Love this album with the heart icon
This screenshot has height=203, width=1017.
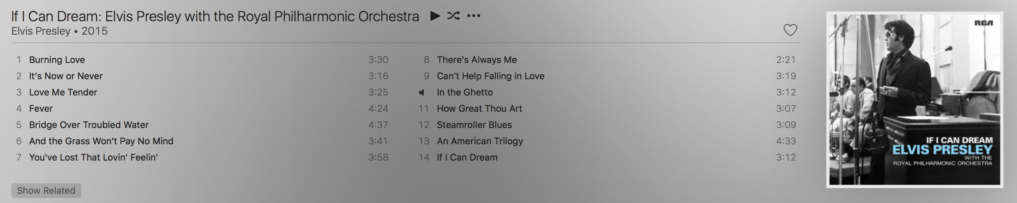(x=790, y=30)
